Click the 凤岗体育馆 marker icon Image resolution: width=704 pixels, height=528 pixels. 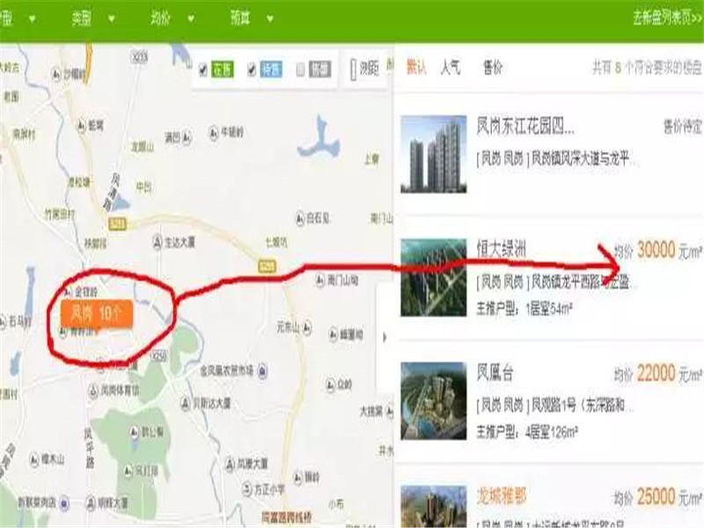tap(93, 391)
